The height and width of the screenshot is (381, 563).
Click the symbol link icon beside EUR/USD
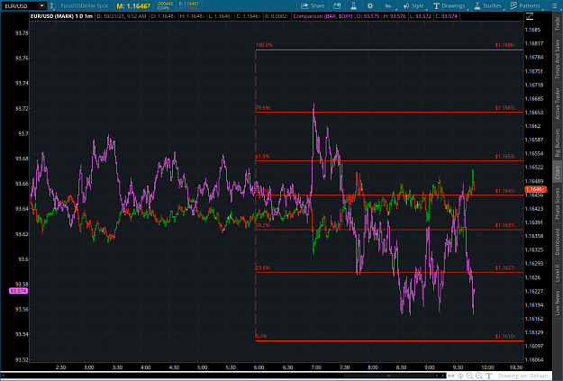click(x=52, y=5)
